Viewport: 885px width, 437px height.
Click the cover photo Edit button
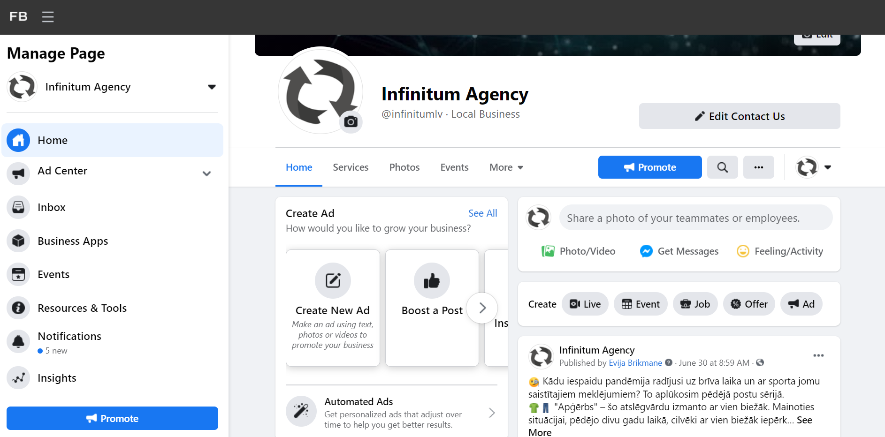pos(817,37)
